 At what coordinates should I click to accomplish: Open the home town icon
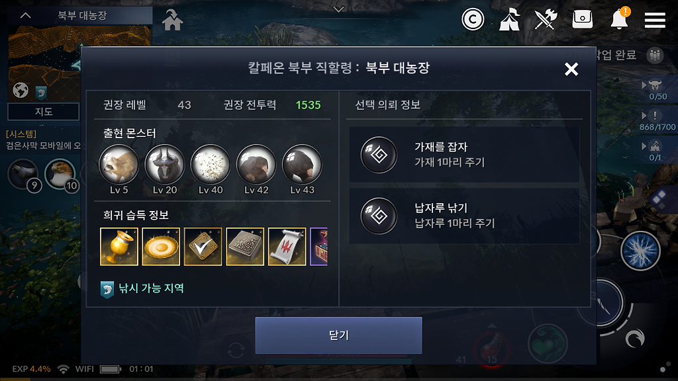point(172,21)
